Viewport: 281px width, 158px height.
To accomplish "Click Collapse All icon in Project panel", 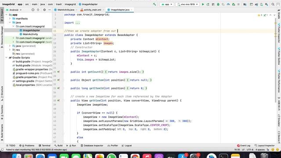I will click(38, 10).
